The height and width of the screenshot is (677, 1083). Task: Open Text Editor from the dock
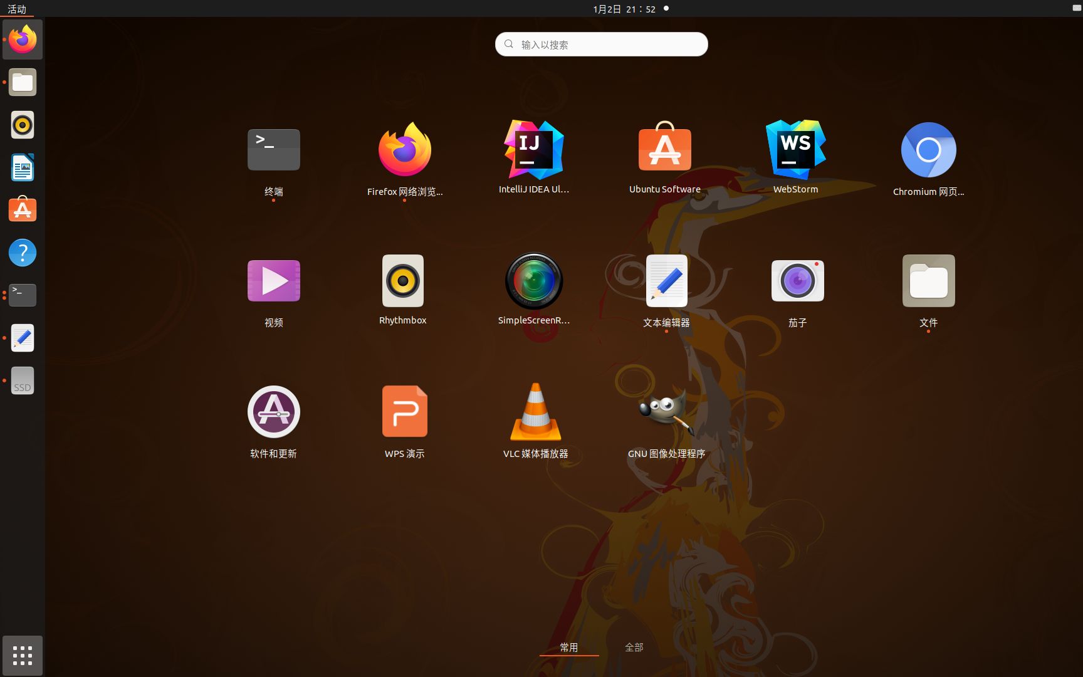pos(23,338)
